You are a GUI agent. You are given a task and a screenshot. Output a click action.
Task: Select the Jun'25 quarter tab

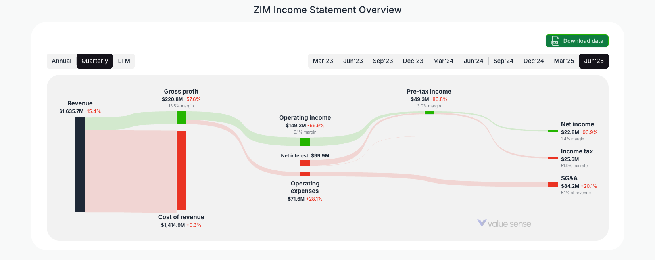[x=594, y=61]
